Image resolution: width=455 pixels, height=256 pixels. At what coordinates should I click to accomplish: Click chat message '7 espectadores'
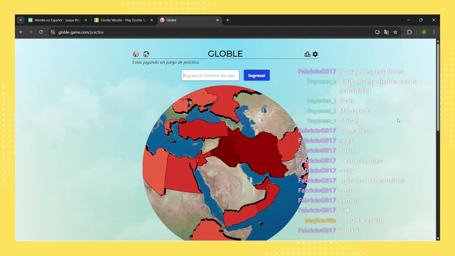(360, 161)
